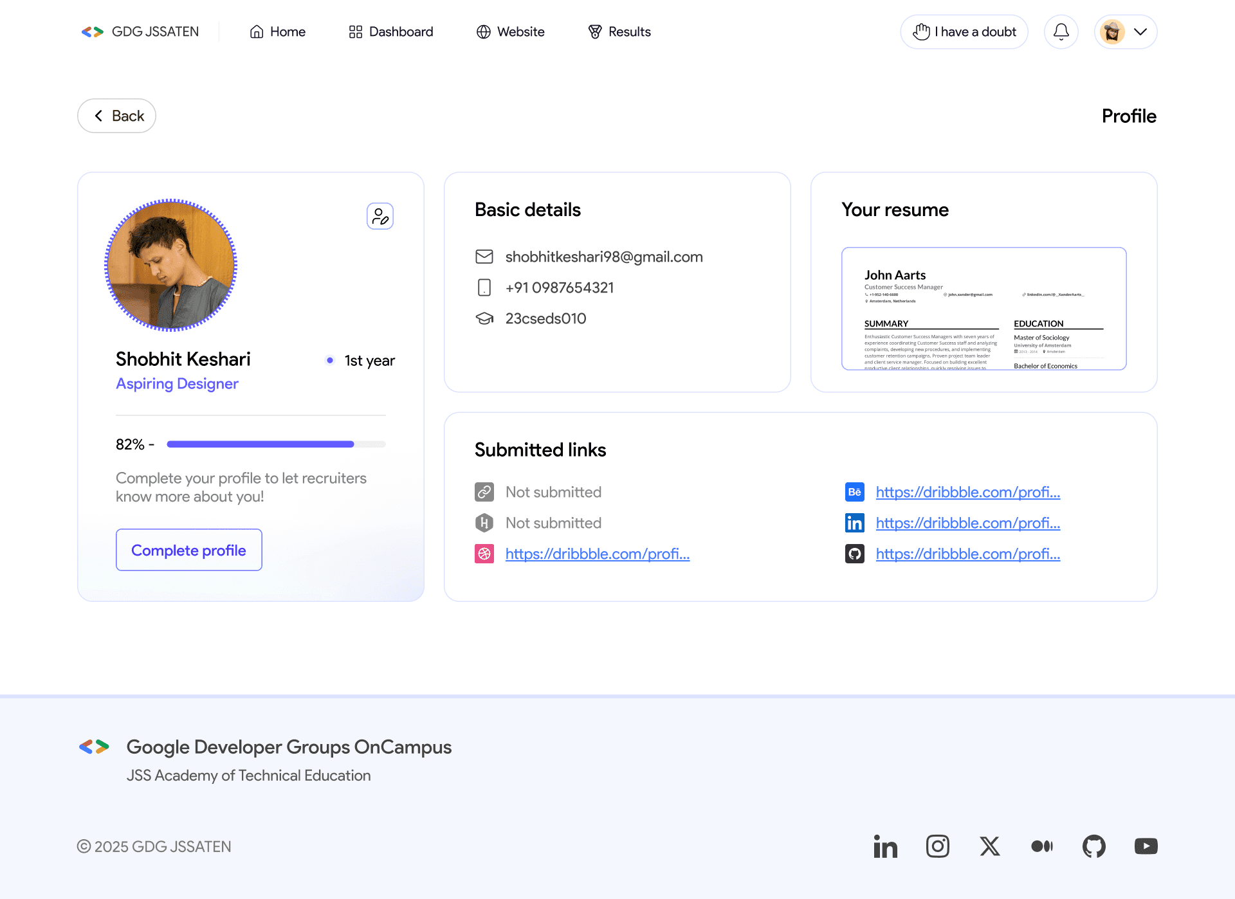Click the Complete profile button
The image size is (1235, 899).
(x=188, y=550)
